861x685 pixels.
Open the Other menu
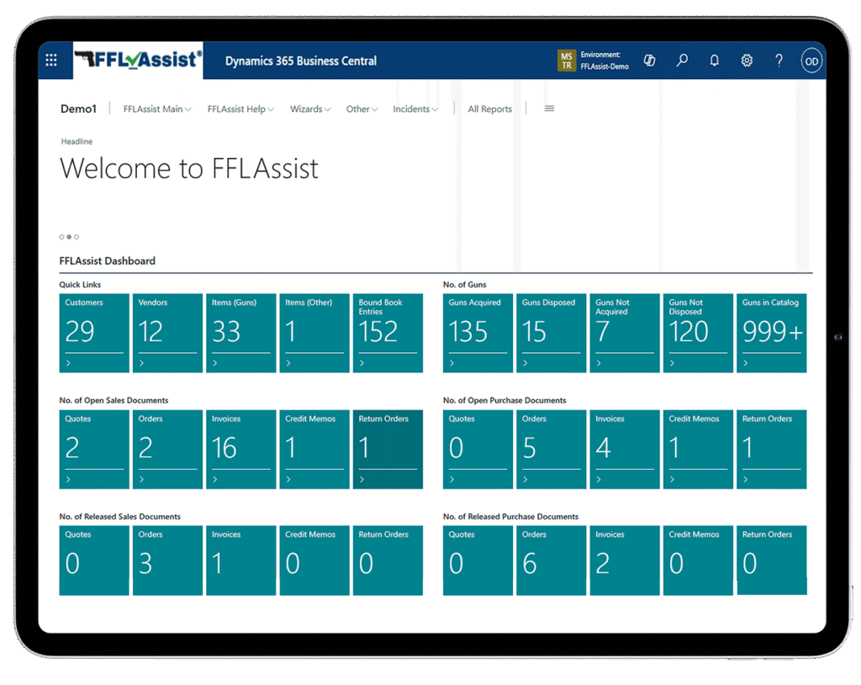point(362,109)
